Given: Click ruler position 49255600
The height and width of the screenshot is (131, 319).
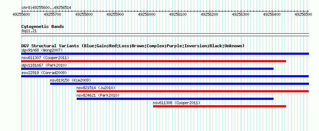Looking at the screenshot, I should point(22,14).
